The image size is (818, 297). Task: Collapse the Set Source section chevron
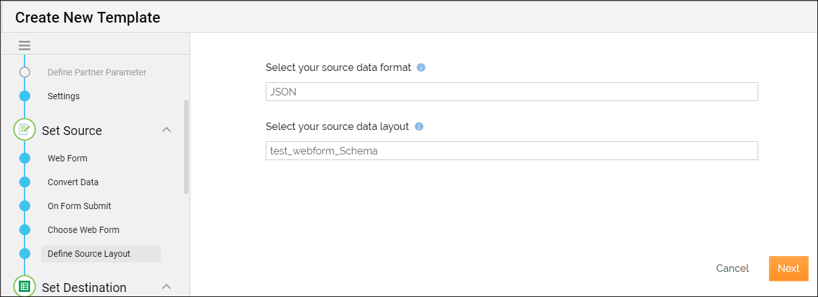[x=166, y=130]
